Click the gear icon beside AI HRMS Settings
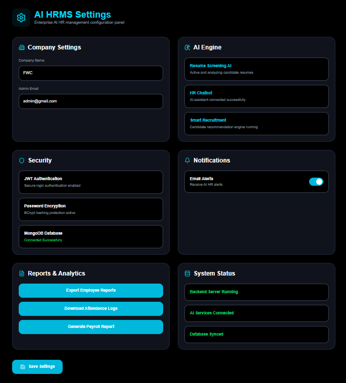Screen dimensions: 346x383 [x=21, y=18]
